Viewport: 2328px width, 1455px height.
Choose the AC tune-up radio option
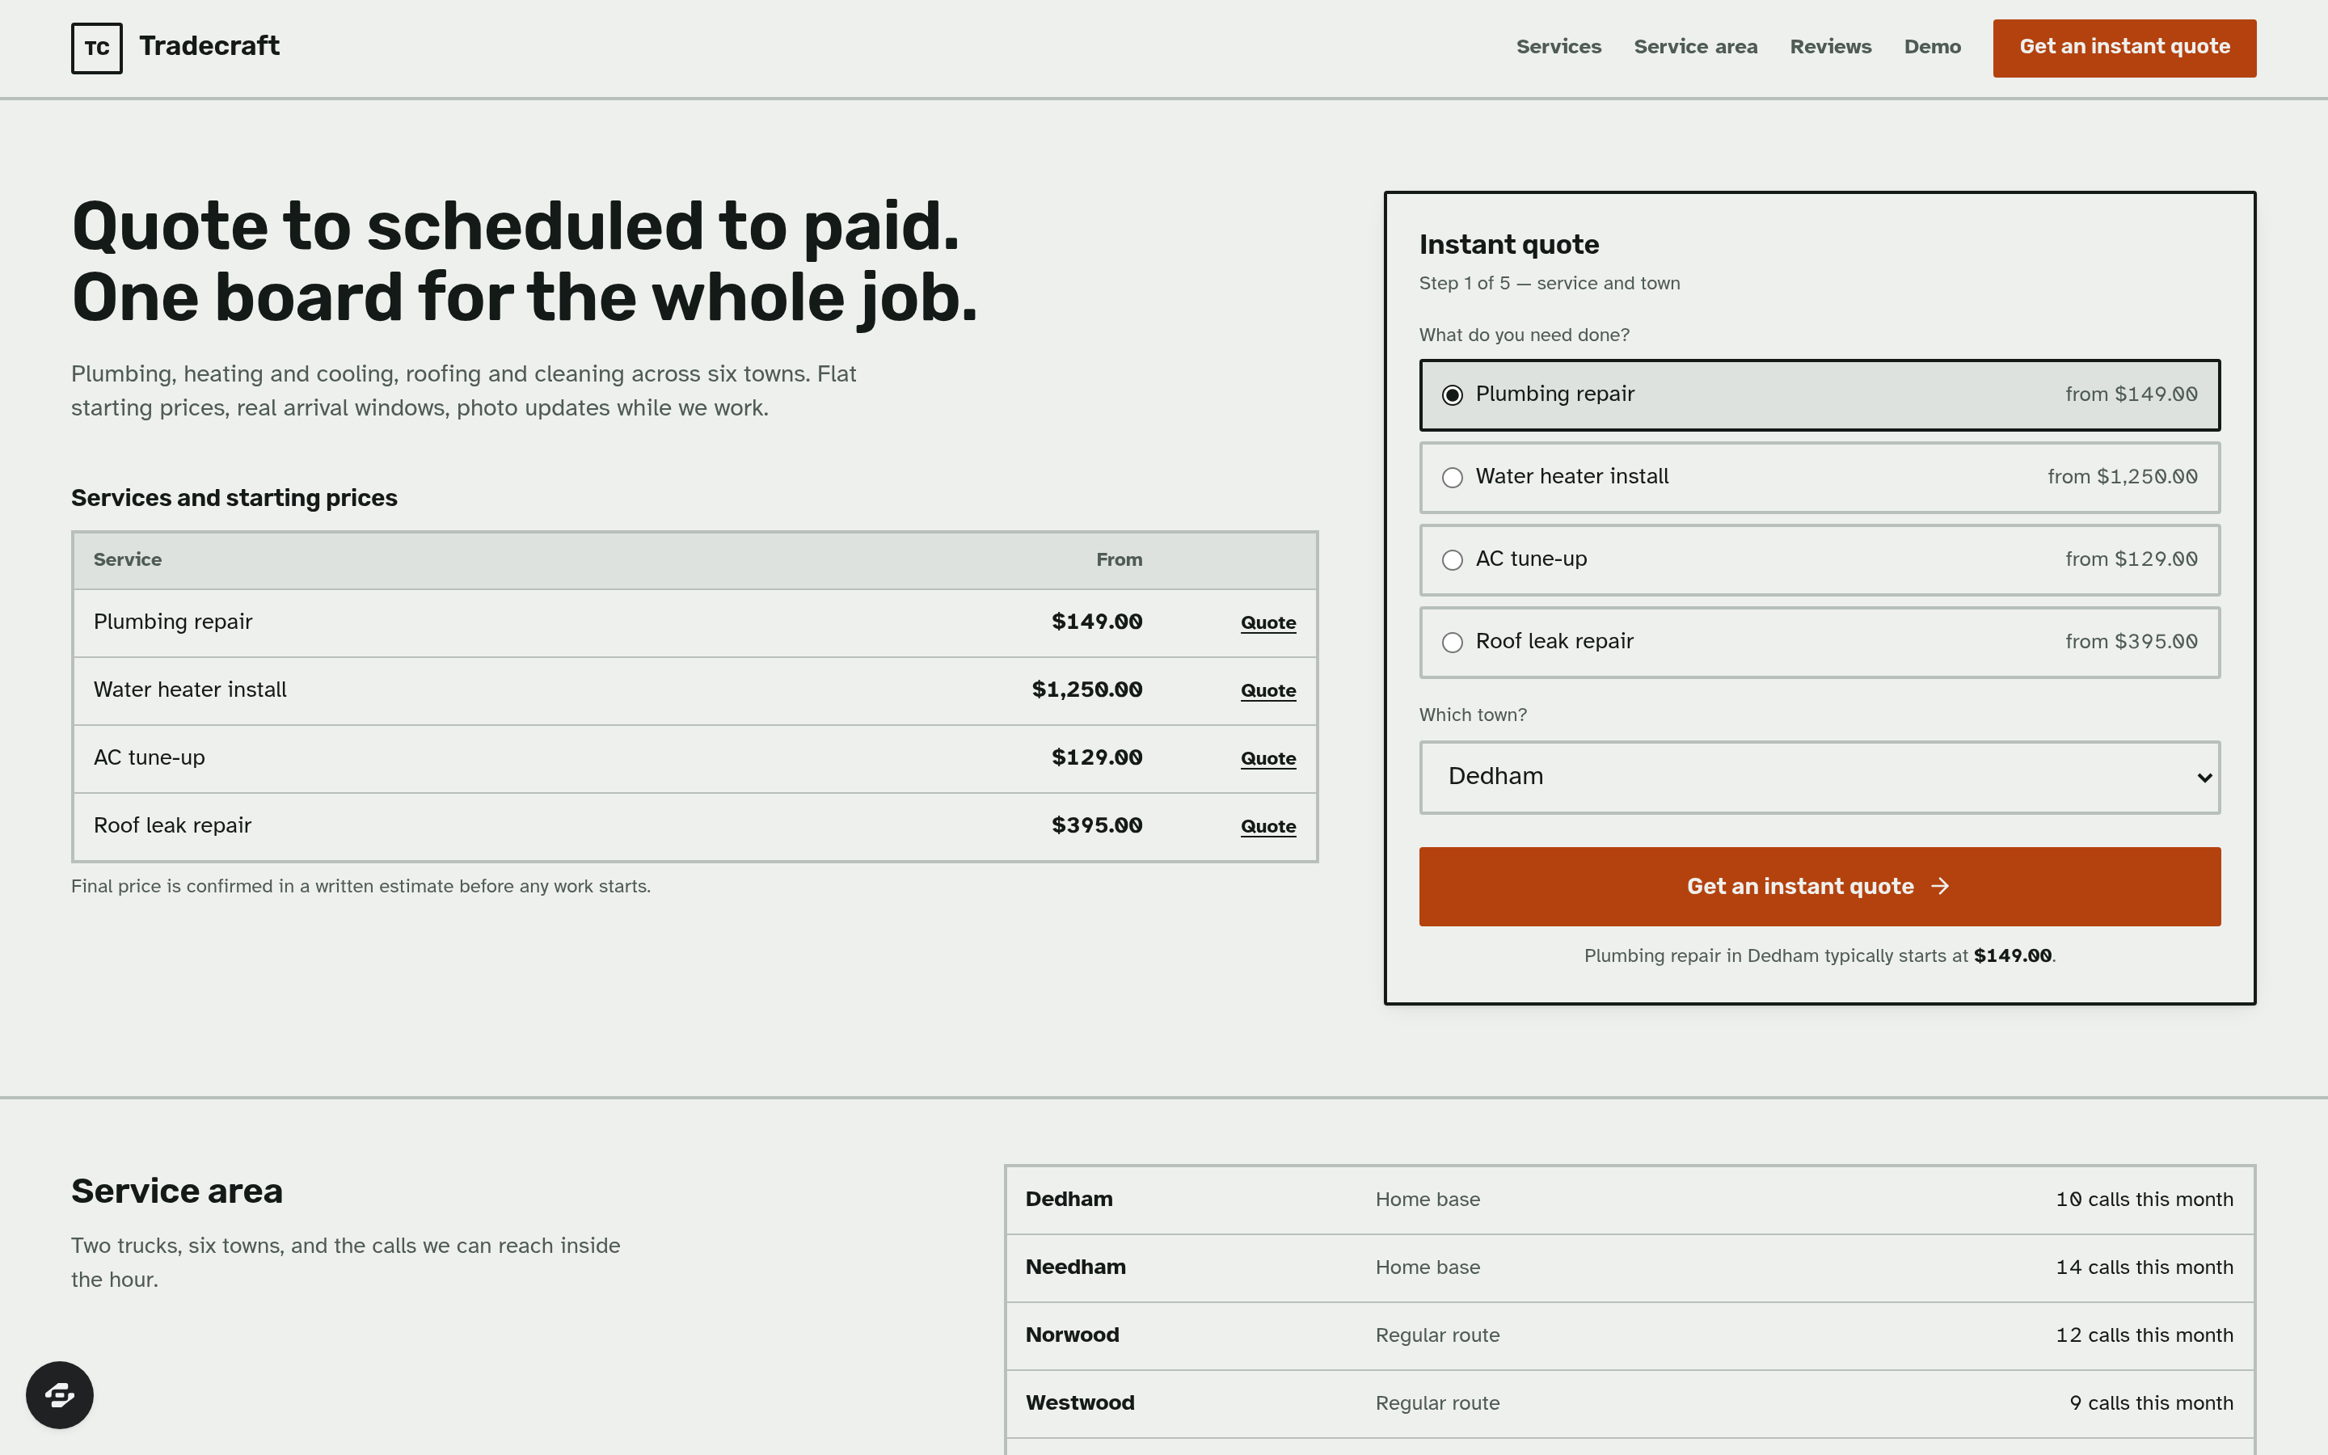1819,559
